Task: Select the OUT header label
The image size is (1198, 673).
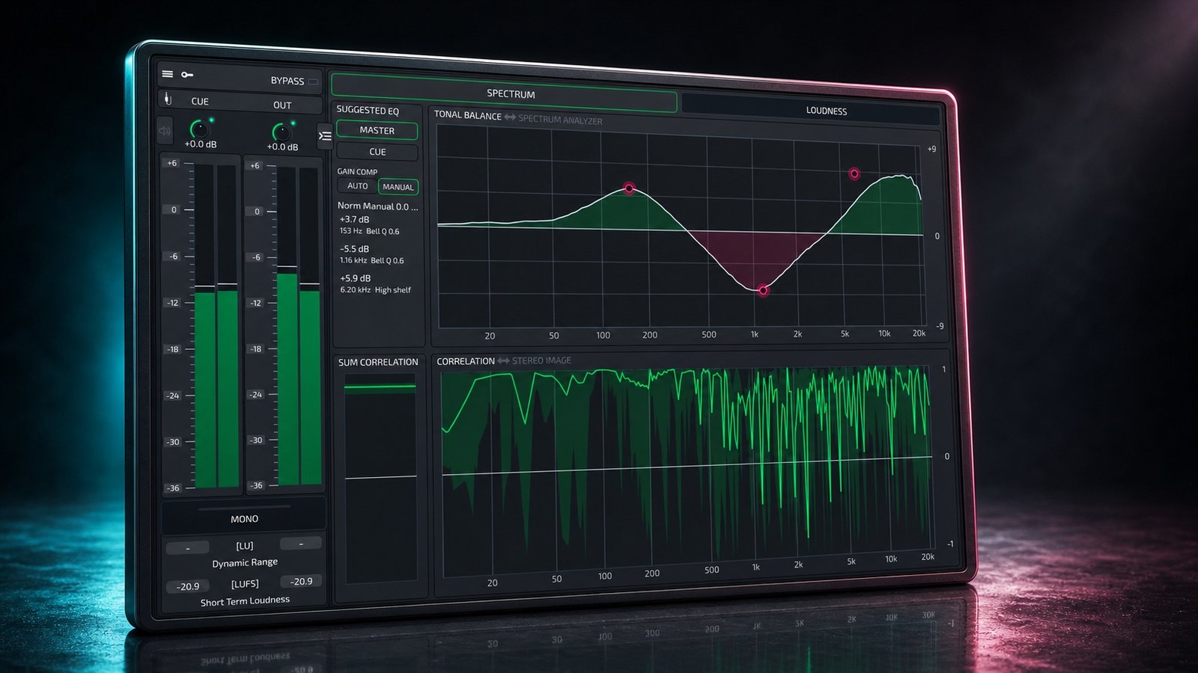Action: coord(282,105)
